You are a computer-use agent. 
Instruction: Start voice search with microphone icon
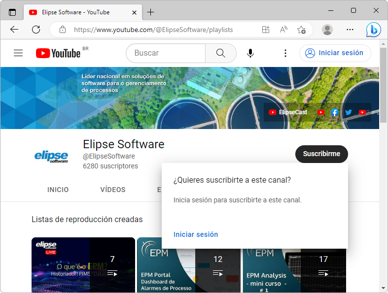point(250,53)
